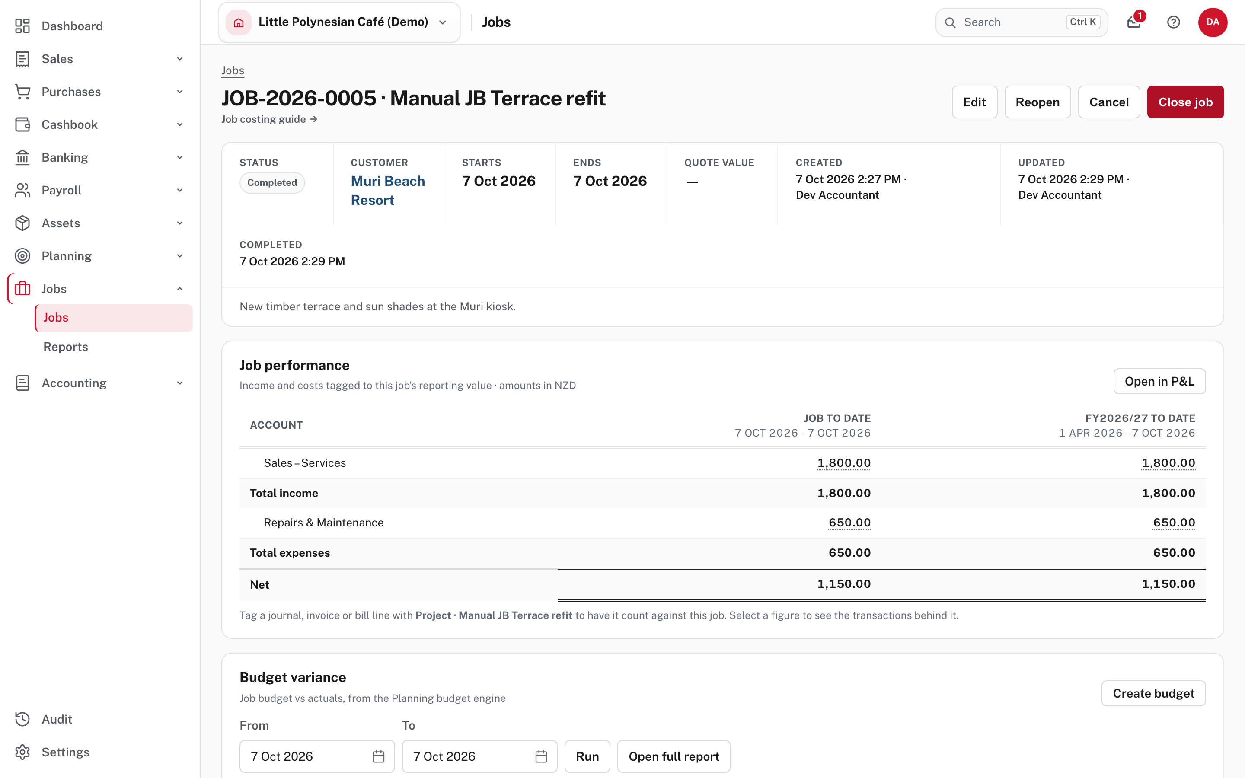Viewport: 1245px width, 778px height.
Task: Open the To date calendar icon
Action: [541, 756]
